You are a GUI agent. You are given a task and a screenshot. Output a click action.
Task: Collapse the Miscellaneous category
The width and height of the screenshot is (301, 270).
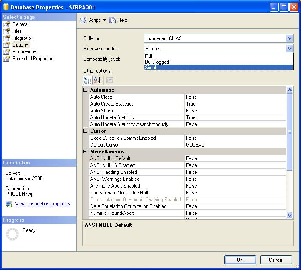coord(86,152)
